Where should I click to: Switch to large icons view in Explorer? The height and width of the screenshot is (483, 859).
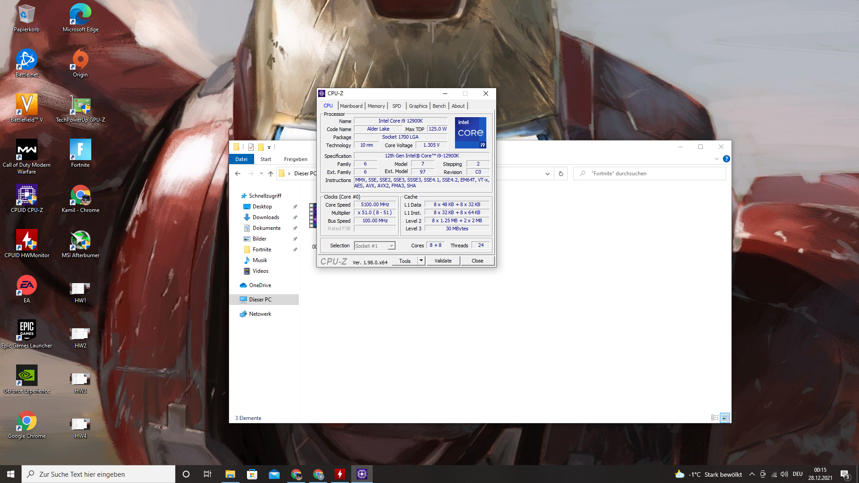click(x=725, y=418)
